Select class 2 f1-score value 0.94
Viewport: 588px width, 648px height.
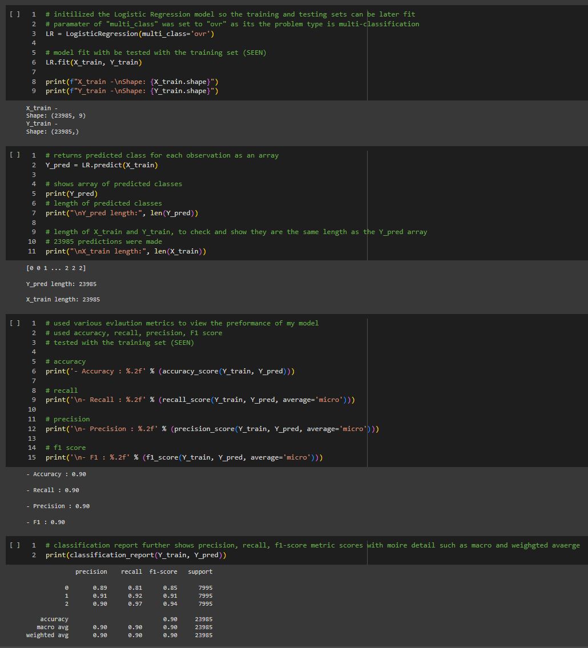click(170, 603)
